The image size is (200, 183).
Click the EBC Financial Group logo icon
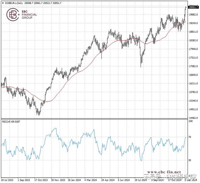pyautogui.click(x=14, y=15)
